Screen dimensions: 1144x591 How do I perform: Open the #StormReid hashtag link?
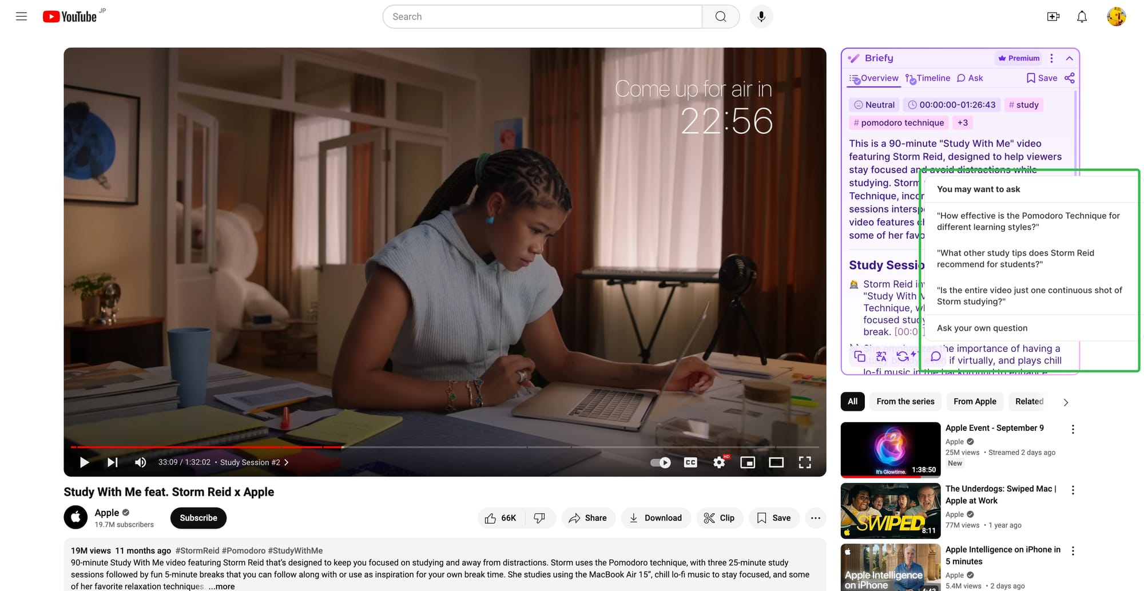click(197, 551)
